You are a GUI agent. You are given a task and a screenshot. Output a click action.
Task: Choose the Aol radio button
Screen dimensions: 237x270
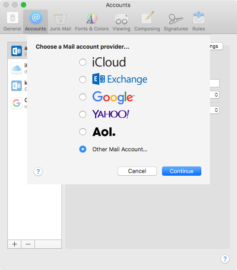pos(83,132)
